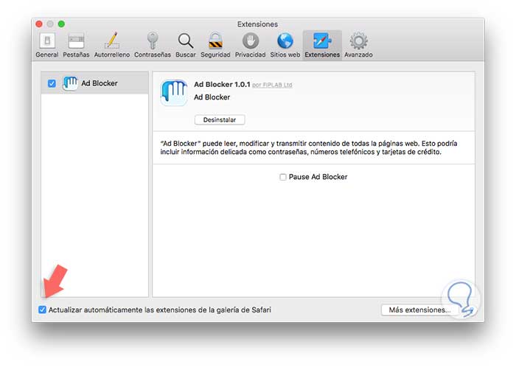
Task: Click the Más extensiones button
Action: [419, 310]
